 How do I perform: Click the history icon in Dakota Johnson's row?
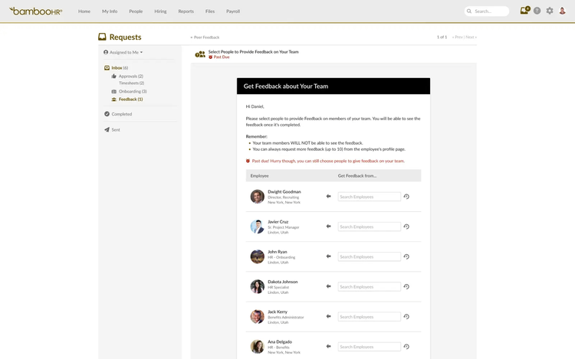(x=406, y=286)
